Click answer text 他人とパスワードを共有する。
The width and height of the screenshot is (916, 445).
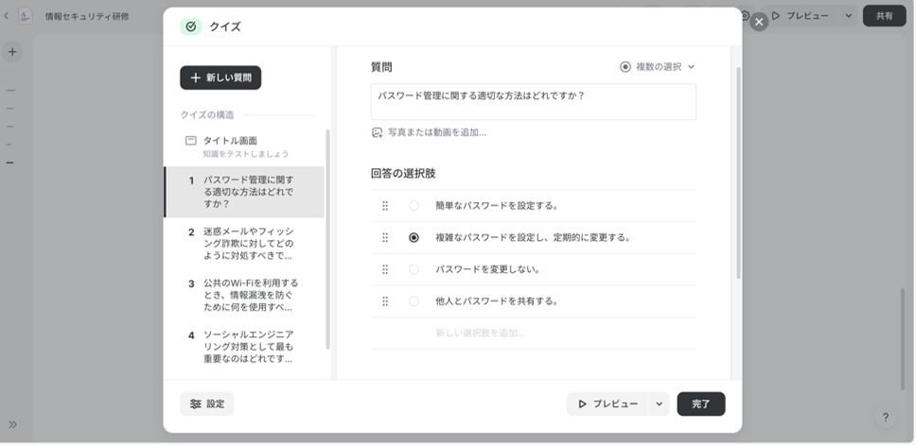click(x=497, y=301)
